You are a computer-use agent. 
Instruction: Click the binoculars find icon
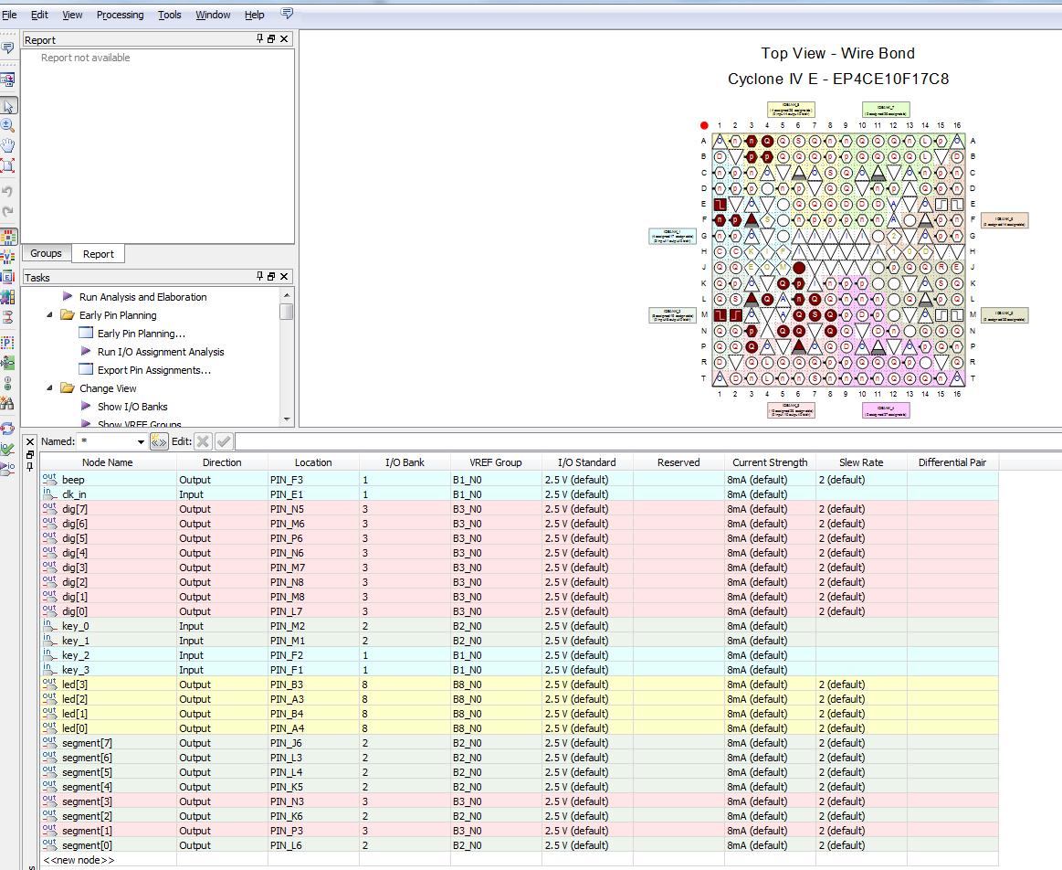pyautogui.click(x=8, y=403)
